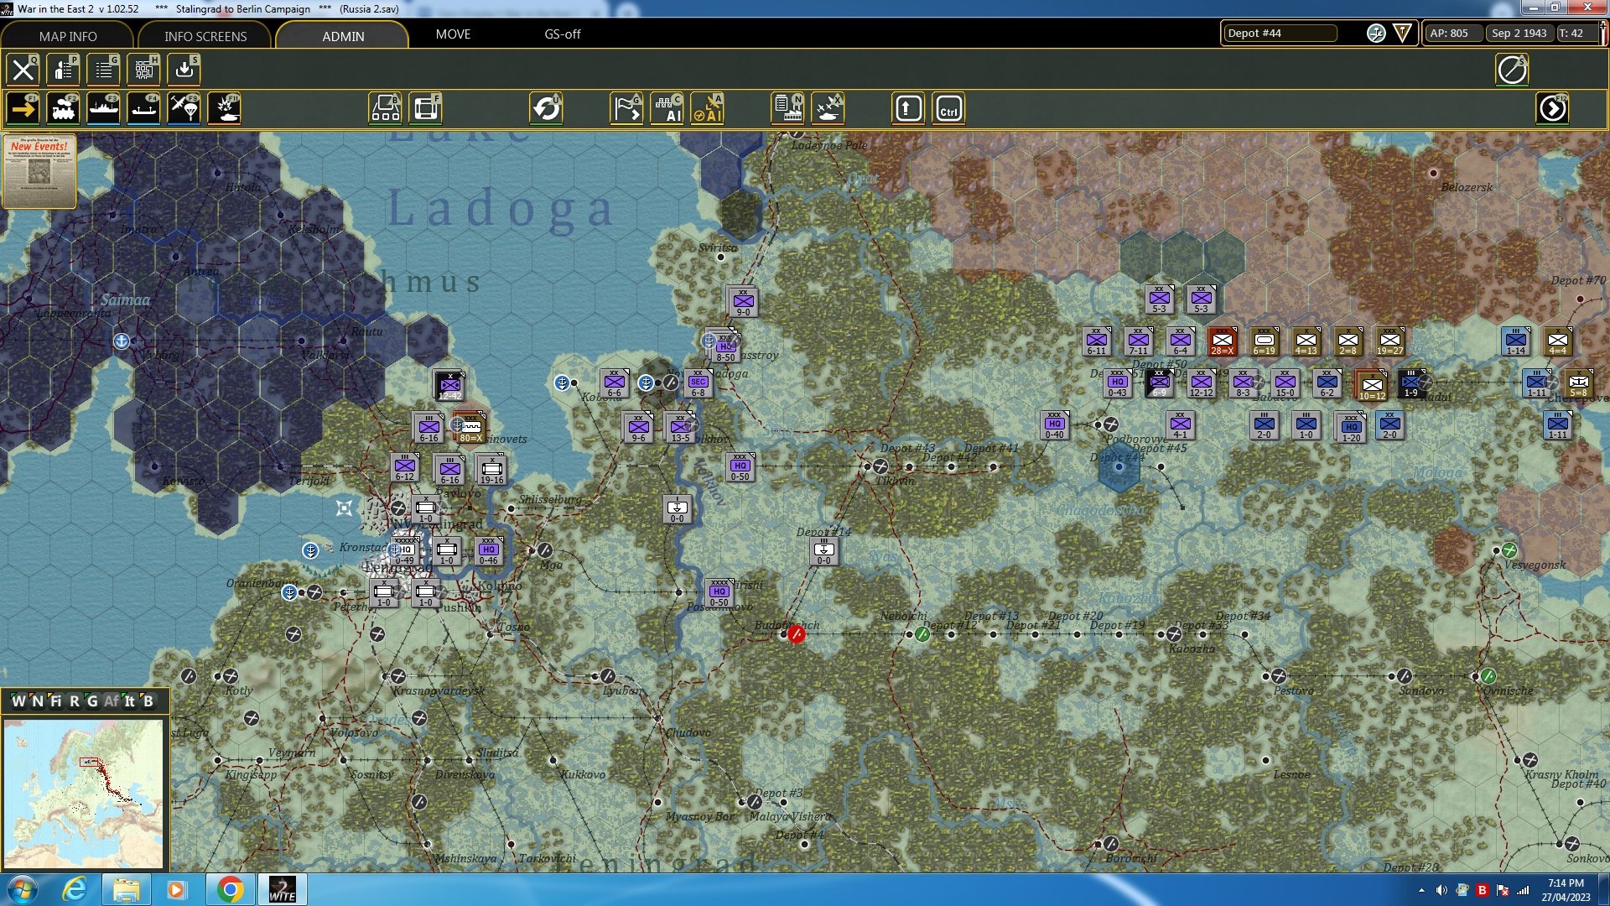The height and width of the screenshot is (906, 1610).
Task: Open the AI air directive icon (A)
Action: pyautogui.click(x=707, y=109)
